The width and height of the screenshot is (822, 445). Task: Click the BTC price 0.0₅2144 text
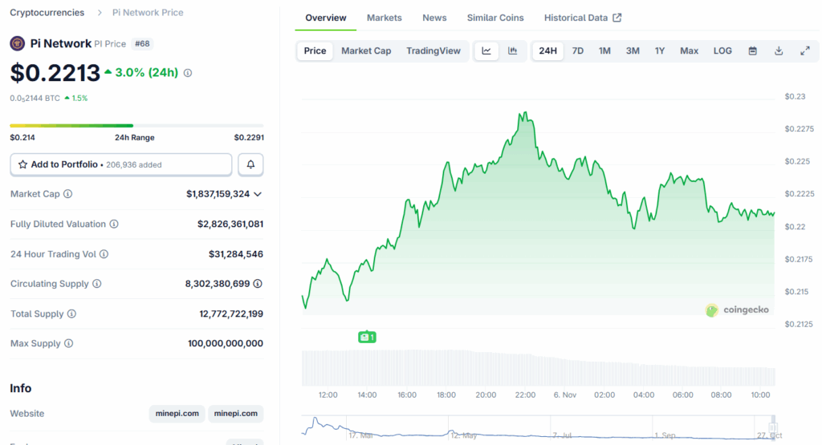pyautogui.click(x=35, y=99)
